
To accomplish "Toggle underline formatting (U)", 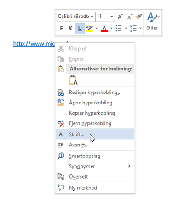I will click(80, 29).
